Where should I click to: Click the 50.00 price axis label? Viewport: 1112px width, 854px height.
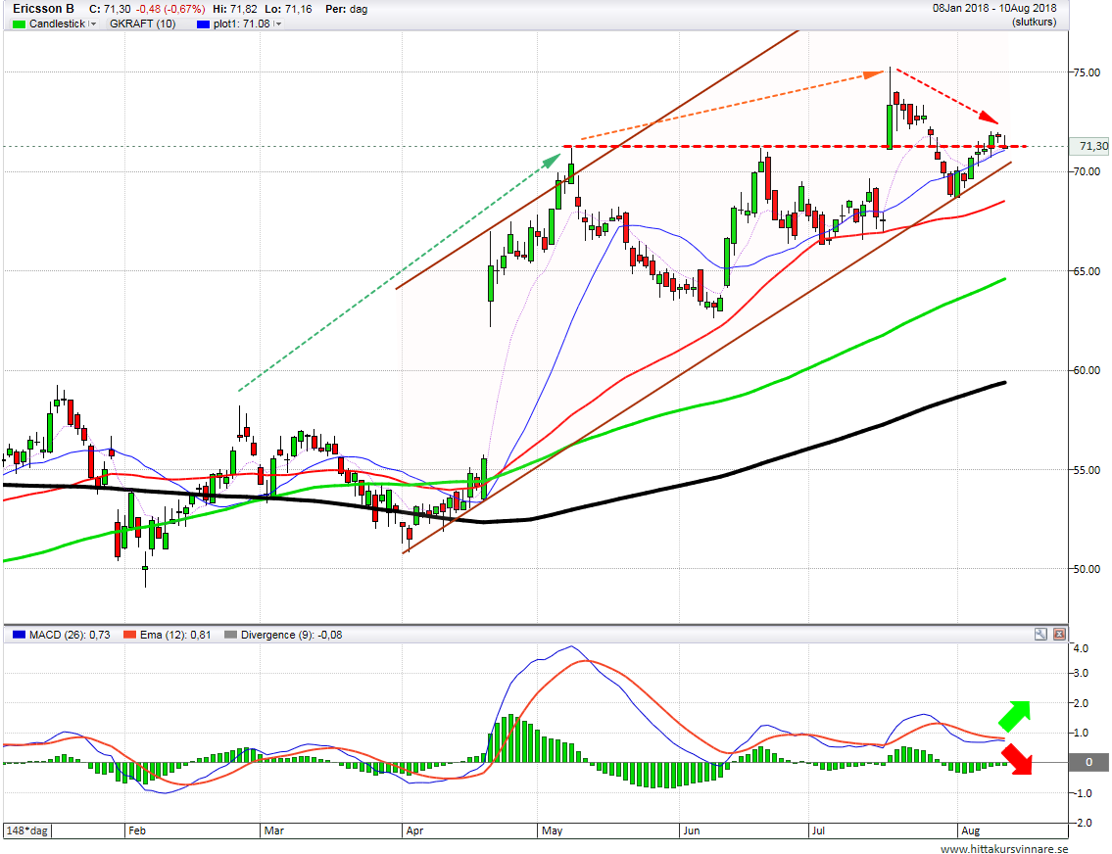click(x=1087, y=569)
